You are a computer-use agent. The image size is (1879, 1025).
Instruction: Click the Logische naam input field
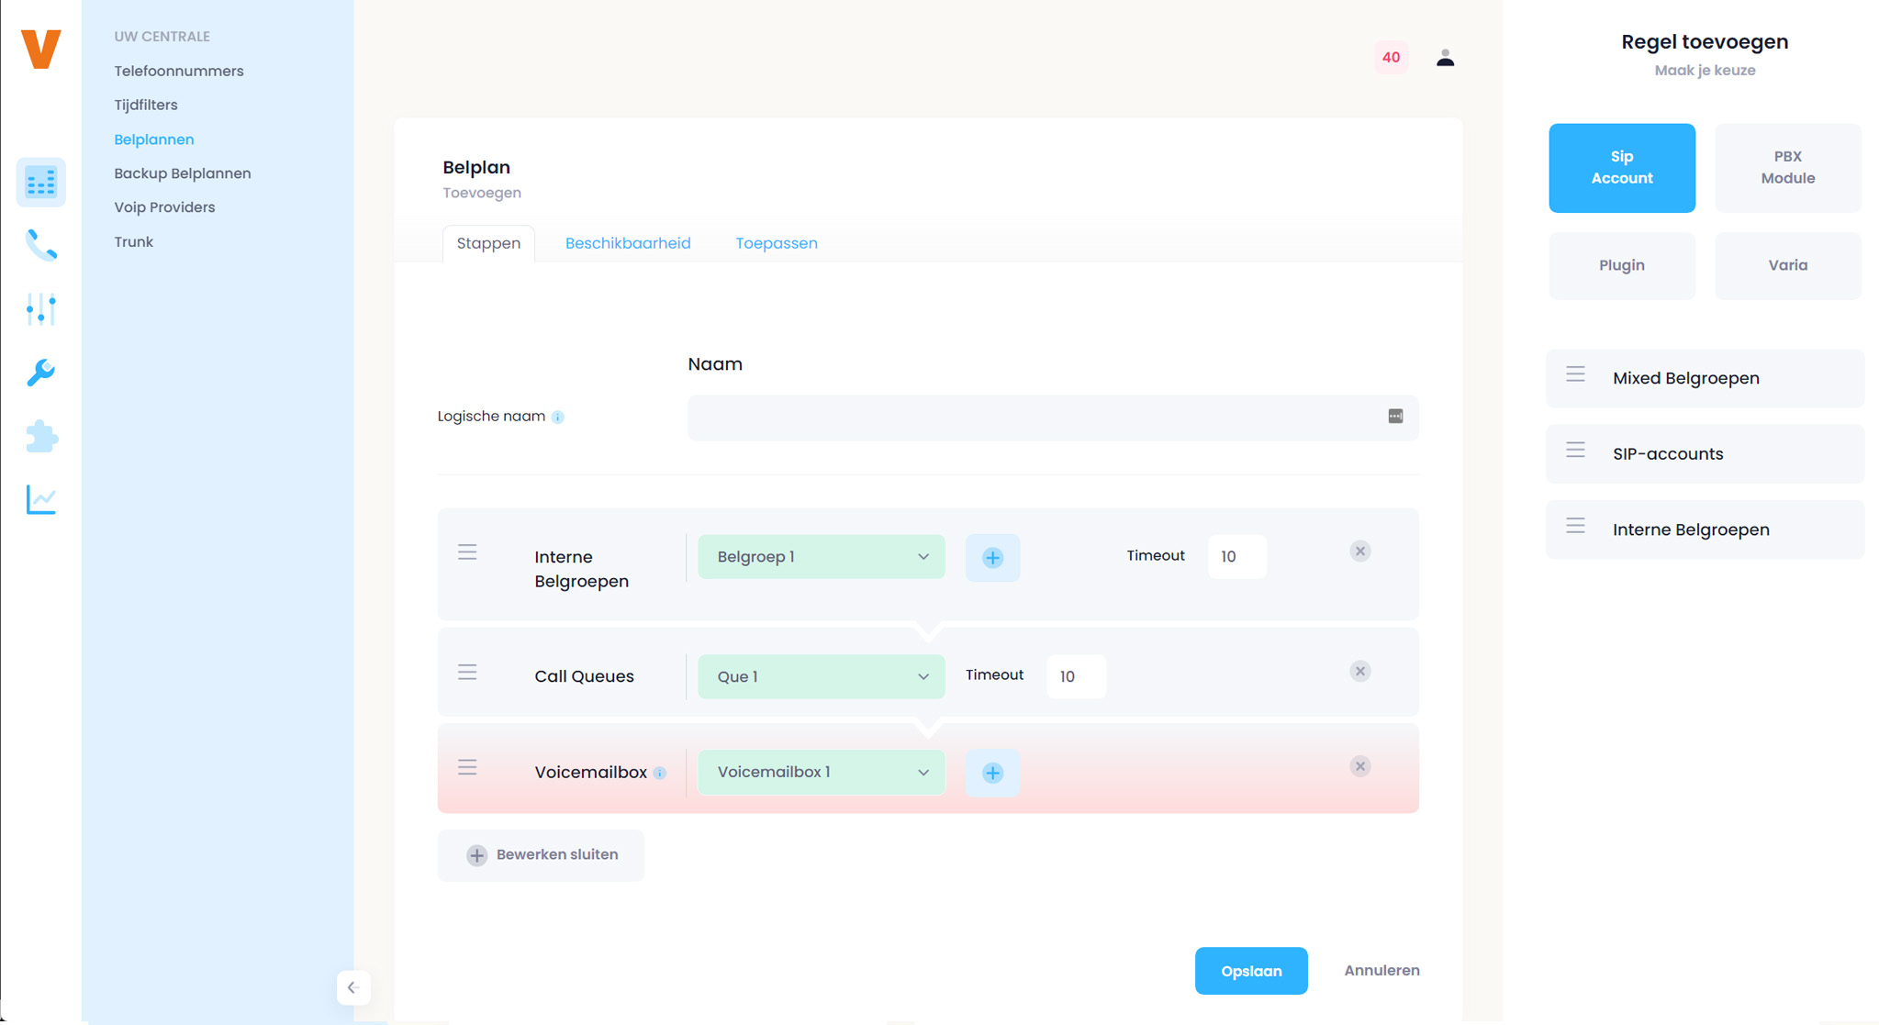1033,418
